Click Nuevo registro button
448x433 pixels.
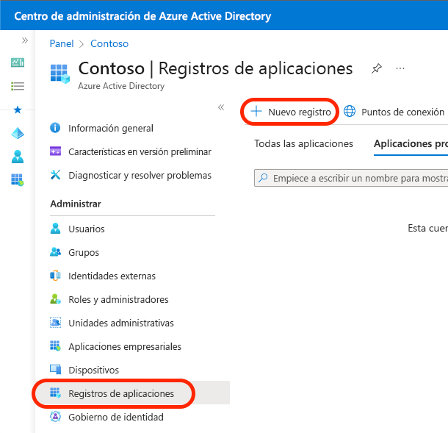point(290,112)
